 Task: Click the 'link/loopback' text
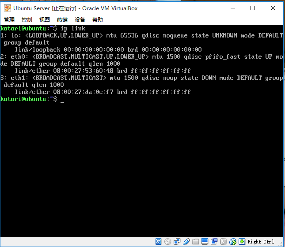[38, 49]
